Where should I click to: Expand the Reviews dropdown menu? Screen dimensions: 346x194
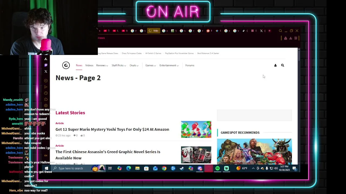click(x=102, y=65)
